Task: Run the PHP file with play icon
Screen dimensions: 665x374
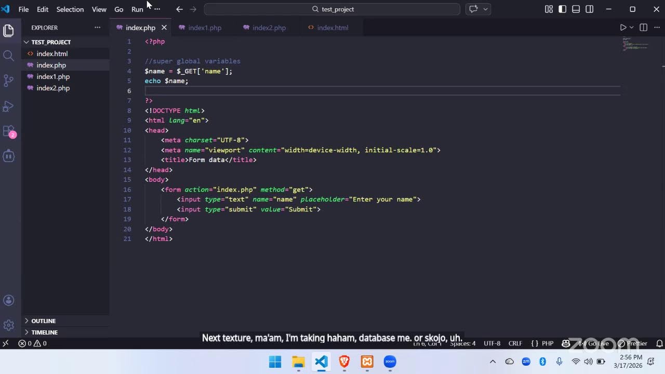Action: 623,28
